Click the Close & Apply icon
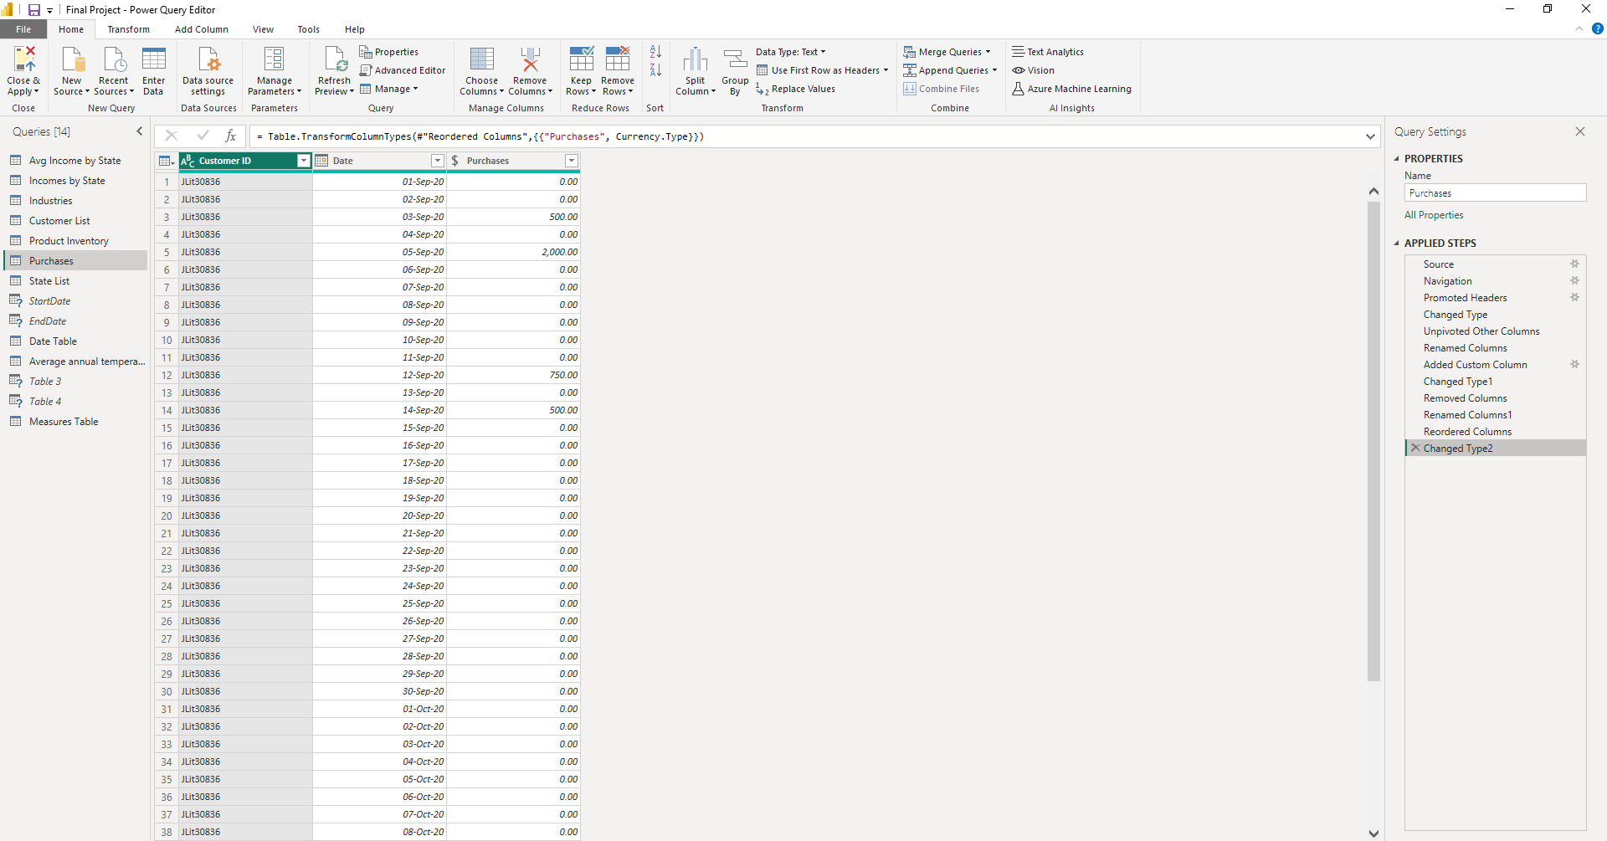Viewport: 1607px width, 841px height. point(23,59)
